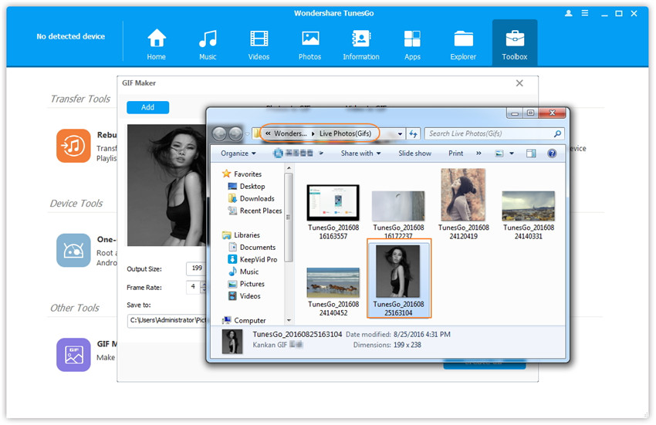
Task: Click the Search Live Photos(Gifs) field
Action: pos(489,134)
